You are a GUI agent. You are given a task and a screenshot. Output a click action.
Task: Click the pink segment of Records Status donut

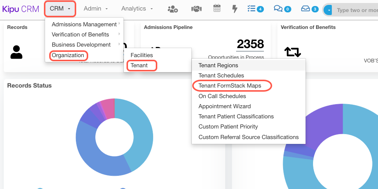tap(108, 109)
